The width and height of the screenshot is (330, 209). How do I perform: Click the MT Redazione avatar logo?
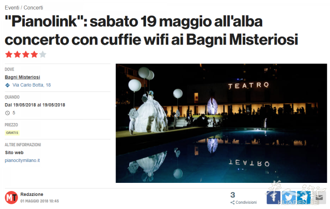point(11,197)
